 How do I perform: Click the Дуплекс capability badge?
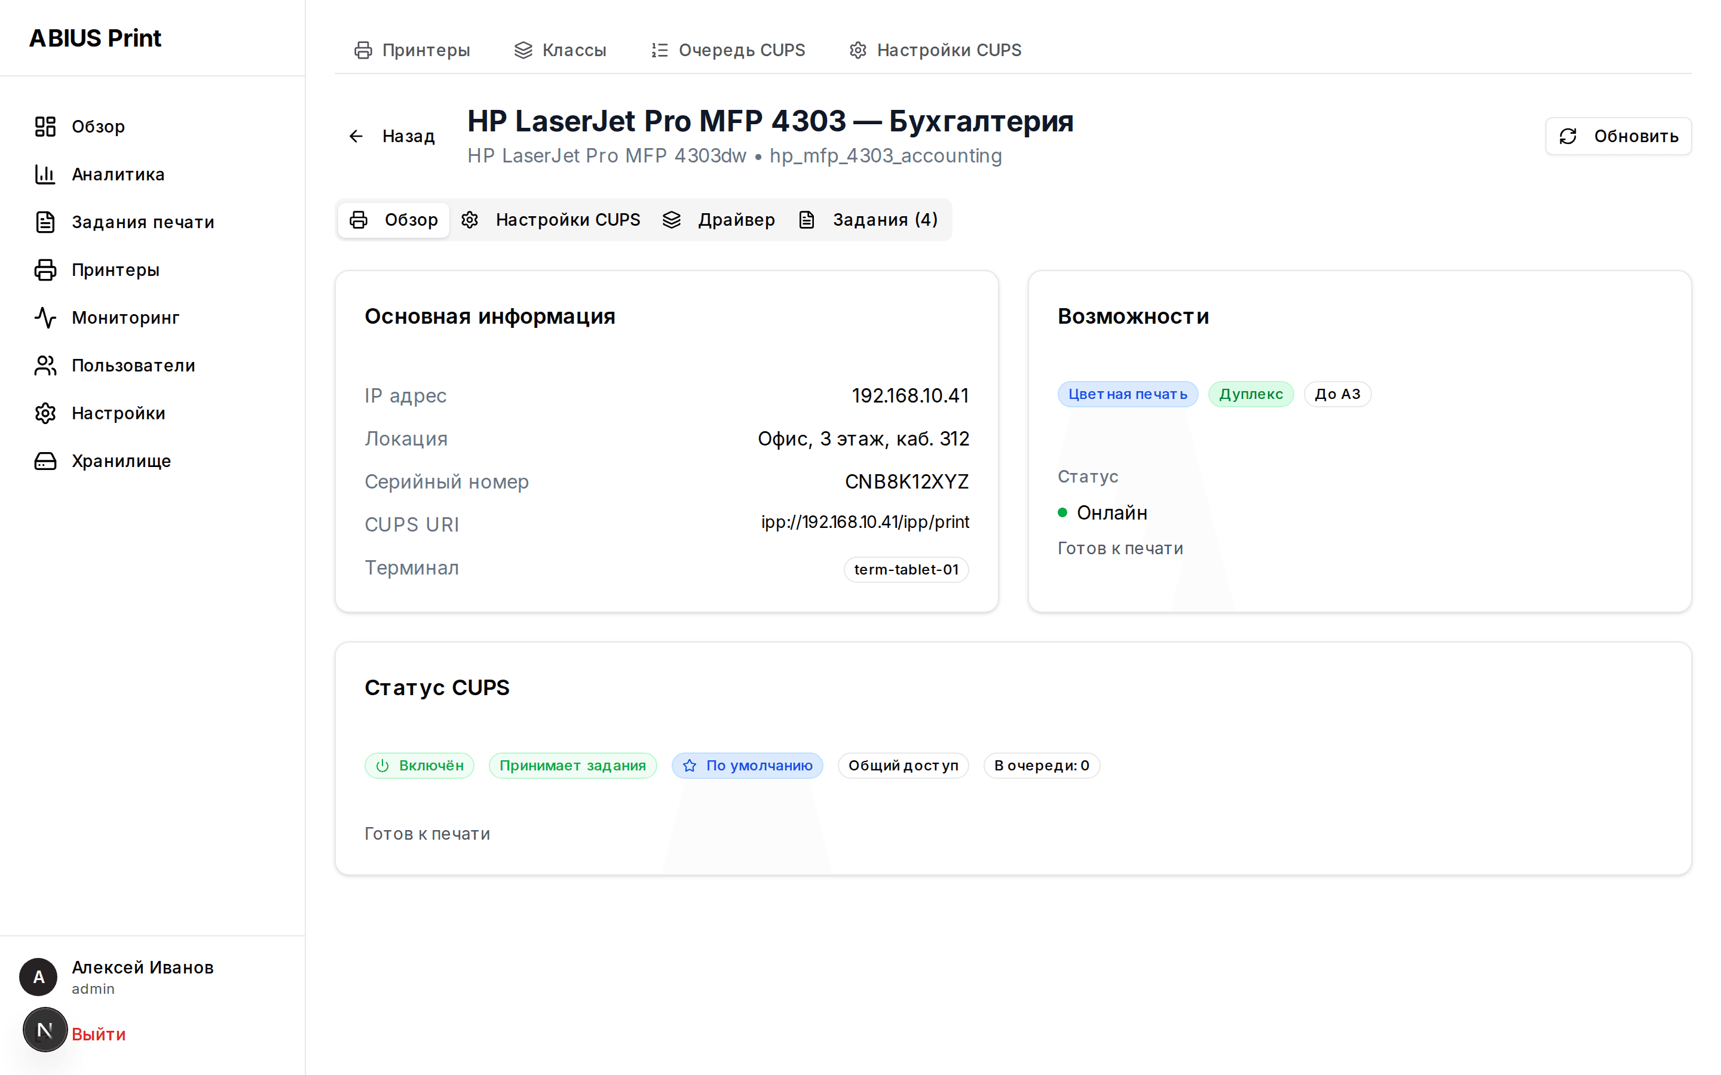1251,394
